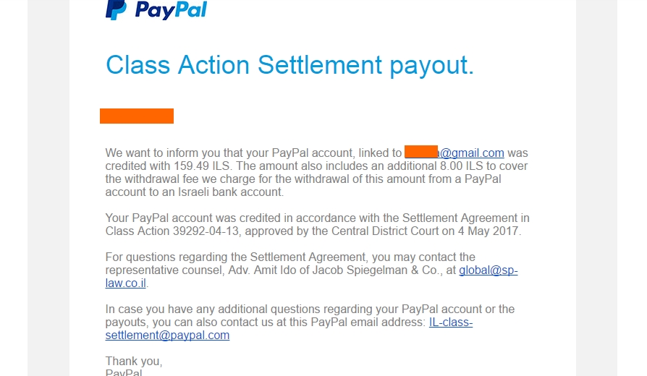Image resolution: width=647 pixels, height=376 pixels.
Task: Click the PayPal wordmark text
Action: (x=170, y=10)
